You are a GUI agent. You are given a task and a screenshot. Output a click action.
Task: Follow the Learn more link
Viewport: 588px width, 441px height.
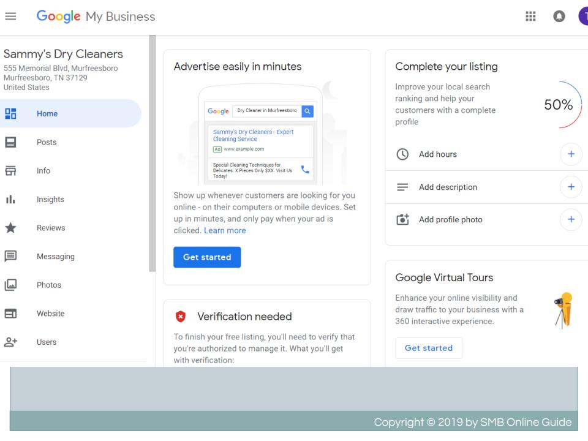tap(225, 231)
